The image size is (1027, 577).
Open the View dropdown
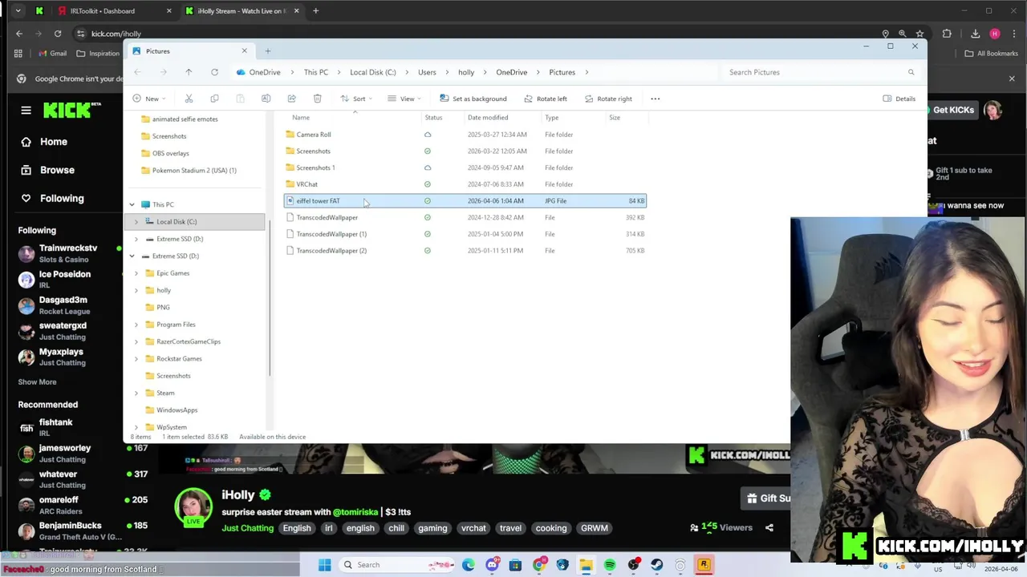click(x=404, y=99)
